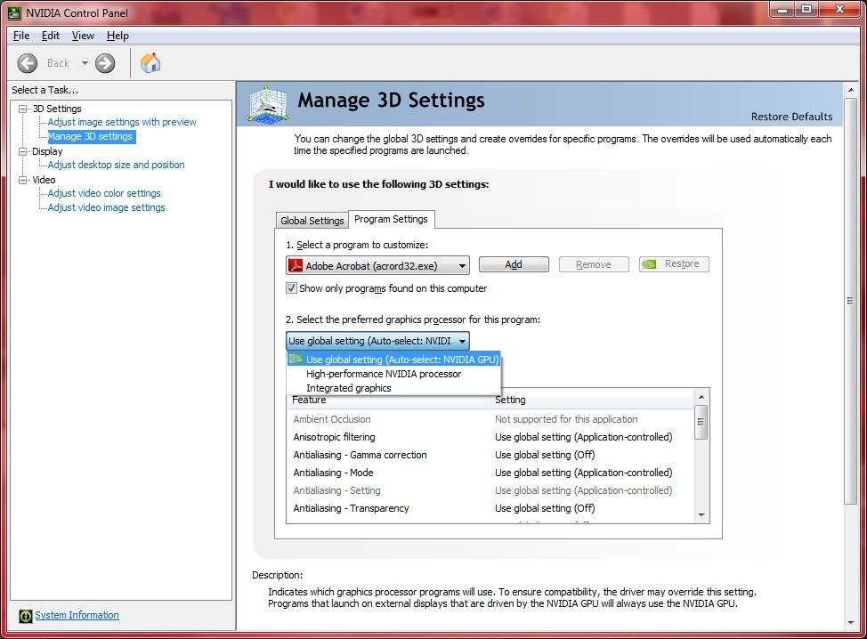Click Antialiasing - Transparency setting value
This screenshot has height=639, width=867.
(x=545, y=508)
